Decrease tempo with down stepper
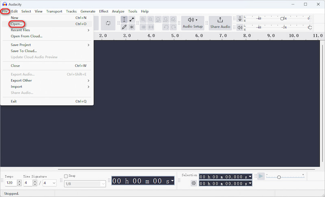This screenshot has height=197, width=325. pyautogui.click(x=19, y=184)
